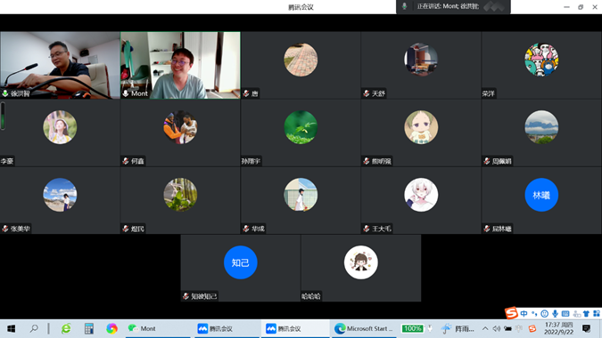The height and width of the screenshot is (338, 602).
Task: Open the notification action center icon
Action: (x=586, y=328)
